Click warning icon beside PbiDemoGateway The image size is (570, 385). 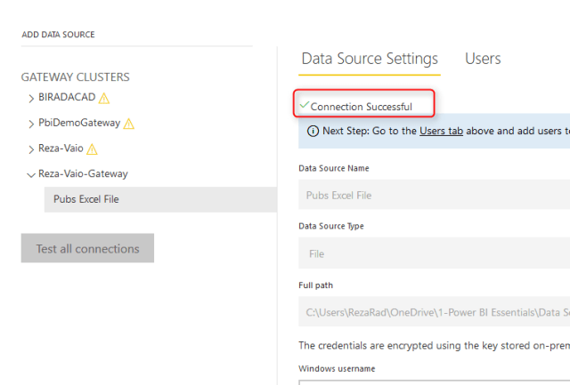[128, 124]
